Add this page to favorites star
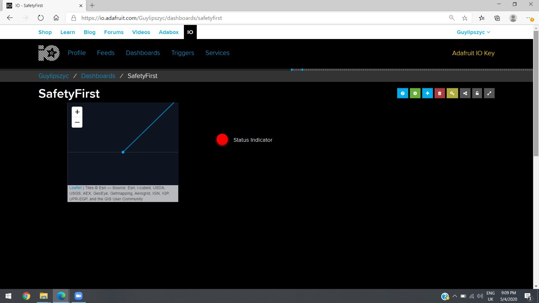The width and height of the screenshot is (539, 303). pos(465,18)
